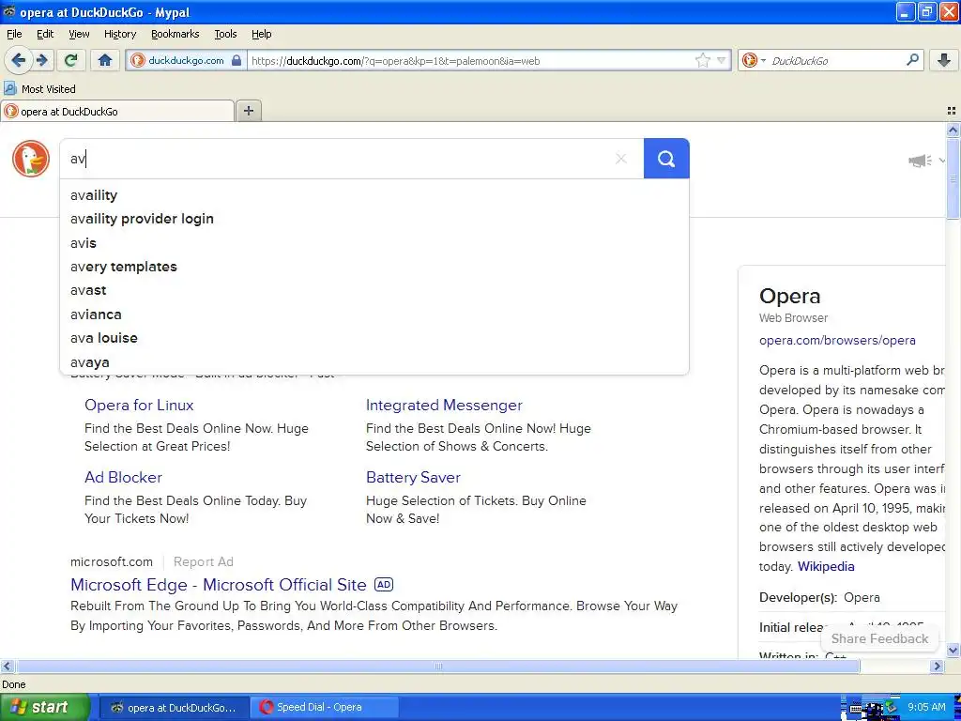Go forward with the Forward arrow button
961x721 pixels.
click(x=41, y=60)
